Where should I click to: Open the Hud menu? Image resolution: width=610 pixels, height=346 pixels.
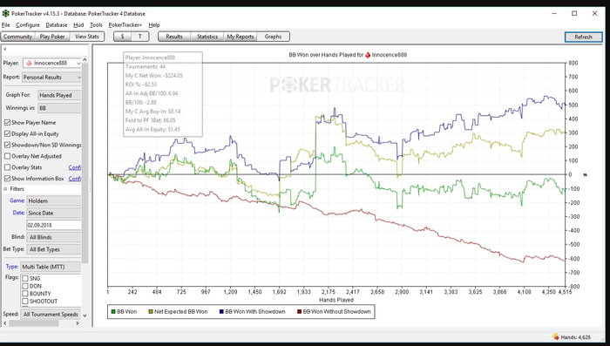click(x=78, y=25)
